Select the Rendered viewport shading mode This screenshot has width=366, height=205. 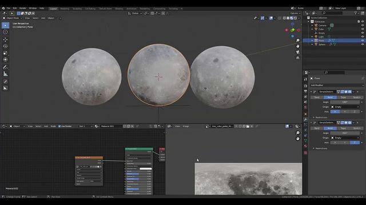[295, 18]
